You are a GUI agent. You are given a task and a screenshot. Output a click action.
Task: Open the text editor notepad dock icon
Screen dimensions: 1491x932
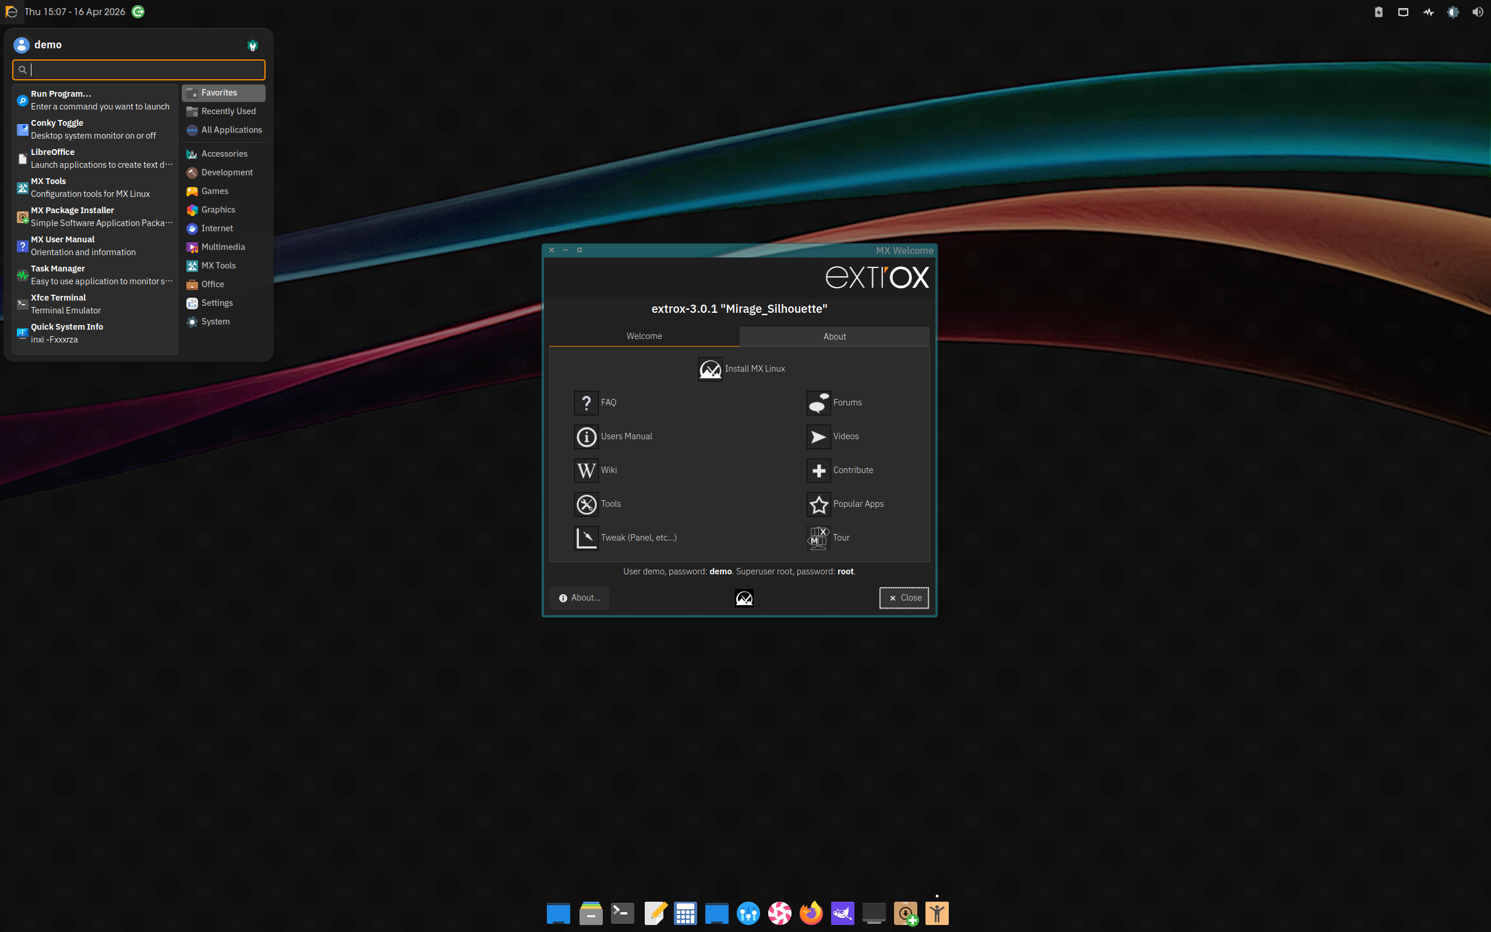coord(655,913)
